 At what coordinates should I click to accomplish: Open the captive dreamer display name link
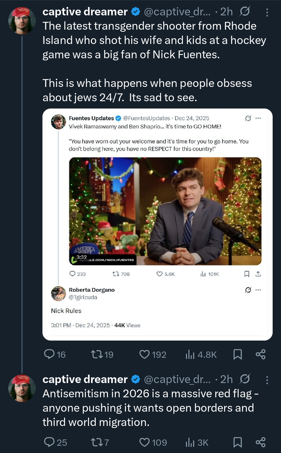85,12
